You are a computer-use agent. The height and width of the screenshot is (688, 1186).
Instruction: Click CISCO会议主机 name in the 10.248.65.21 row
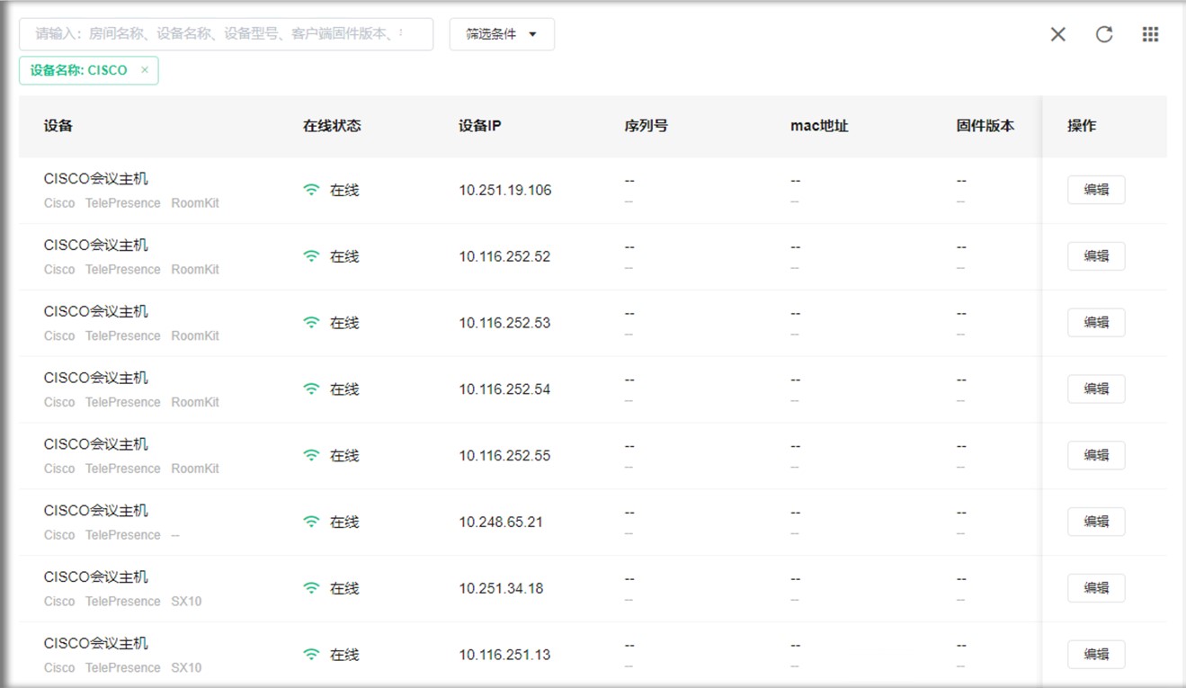tap(96, 511)
